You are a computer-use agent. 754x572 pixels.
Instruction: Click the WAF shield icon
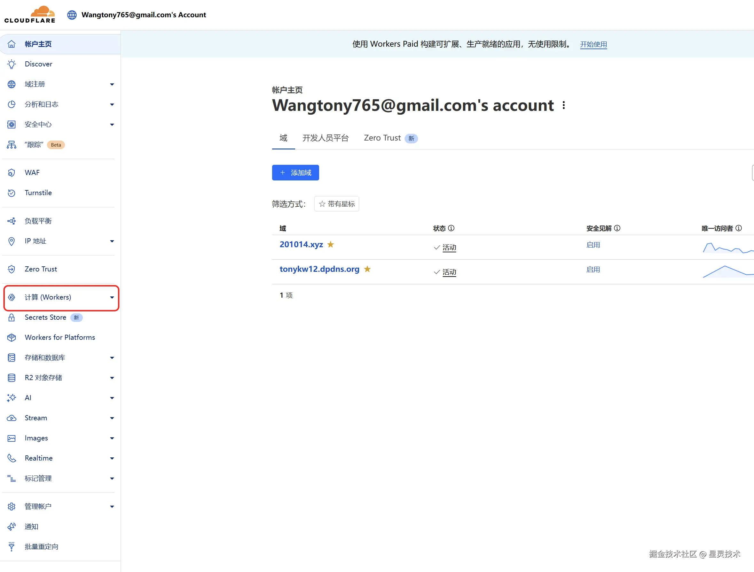pos(12,172)
